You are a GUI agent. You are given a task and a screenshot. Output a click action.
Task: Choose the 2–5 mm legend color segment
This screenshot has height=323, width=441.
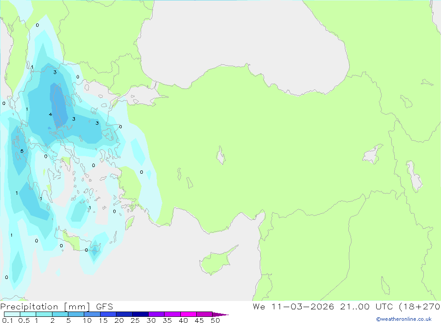coord(60,314)
